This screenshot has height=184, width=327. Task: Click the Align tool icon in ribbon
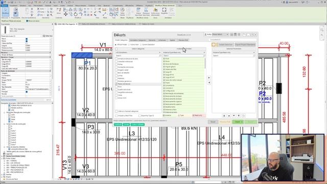[x=66, y=10]
